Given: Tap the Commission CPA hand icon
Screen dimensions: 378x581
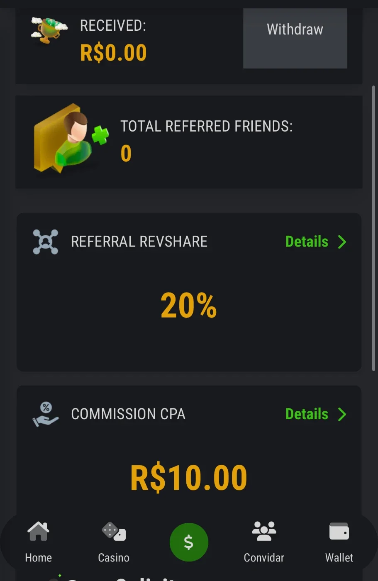Looking at the screenshot, I should tap(45, 414).
